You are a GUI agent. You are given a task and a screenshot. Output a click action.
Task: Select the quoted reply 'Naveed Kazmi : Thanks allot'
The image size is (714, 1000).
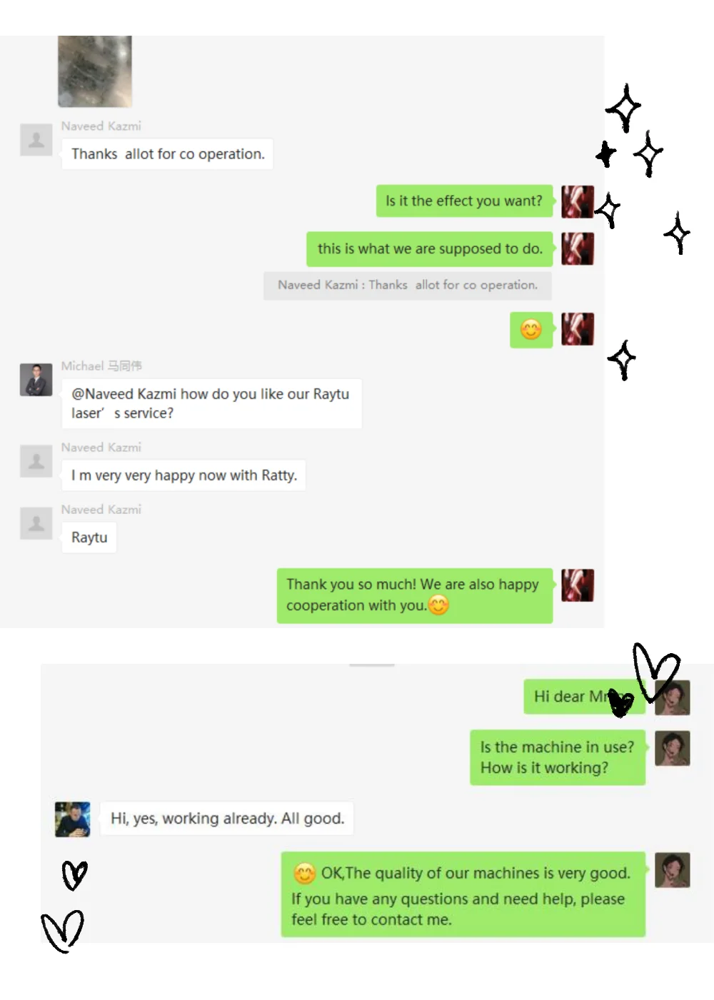pyautogui.click(x=408, y=286)
